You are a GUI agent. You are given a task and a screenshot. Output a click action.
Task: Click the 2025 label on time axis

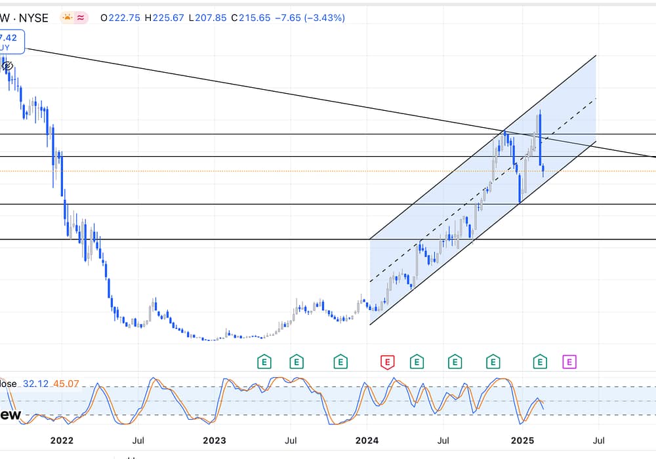click(523, 440)
